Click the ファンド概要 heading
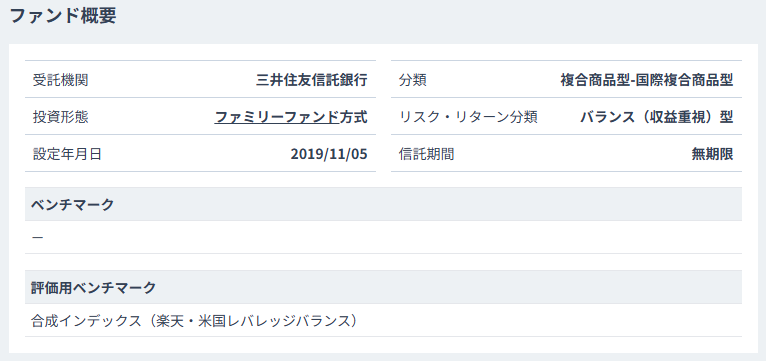This screenshot has width=766, height=361. tap(63, 16)
